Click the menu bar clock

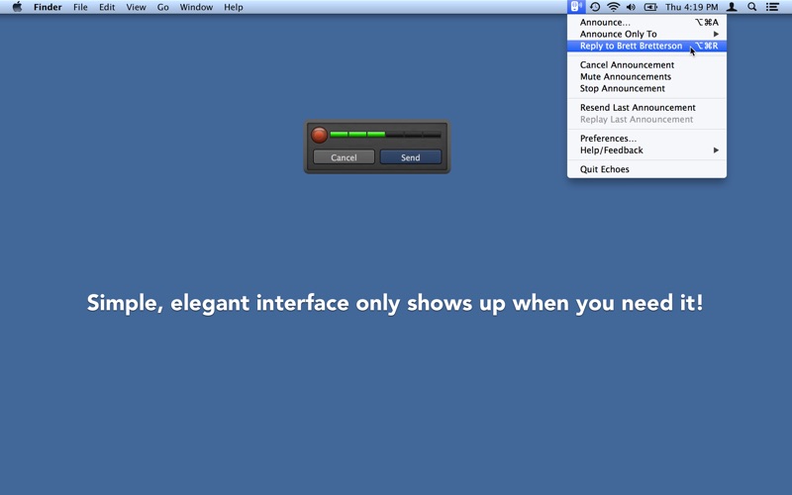[x=691, y=7]
